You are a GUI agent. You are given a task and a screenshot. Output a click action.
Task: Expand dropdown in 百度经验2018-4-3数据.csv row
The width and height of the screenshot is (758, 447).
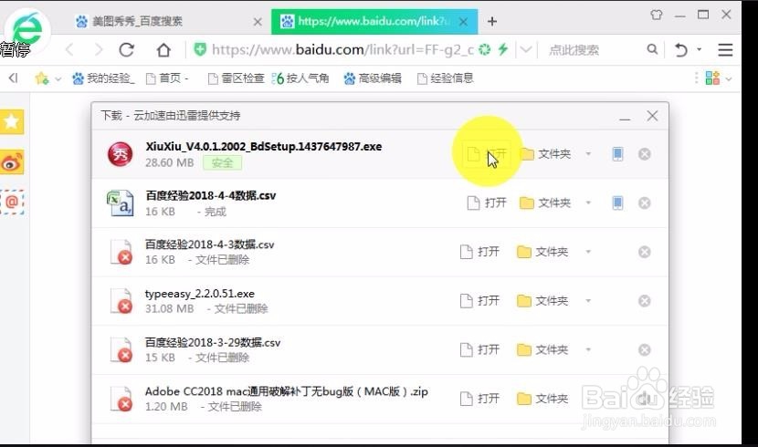point(588,252)
